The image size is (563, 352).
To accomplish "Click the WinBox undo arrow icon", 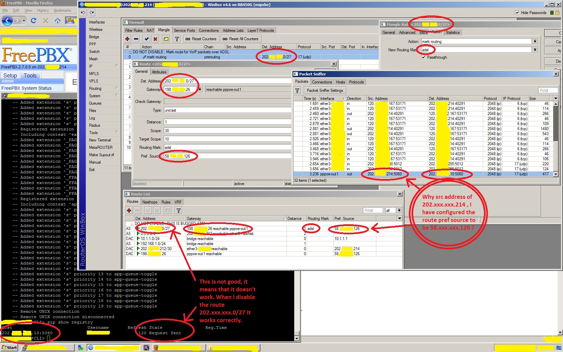I will [x=83, y=13].
